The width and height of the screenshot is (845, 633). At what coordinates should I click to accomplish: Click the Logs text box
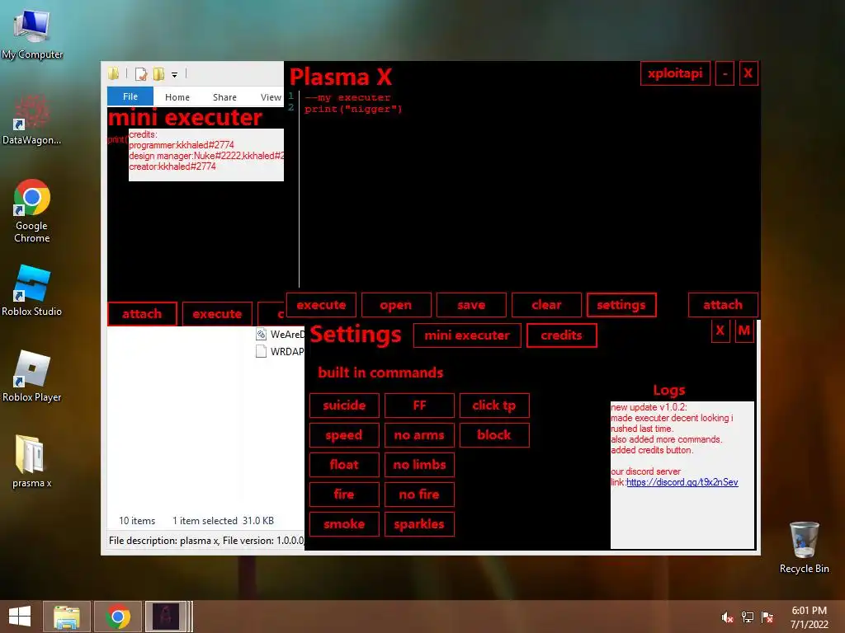(682, 476)
